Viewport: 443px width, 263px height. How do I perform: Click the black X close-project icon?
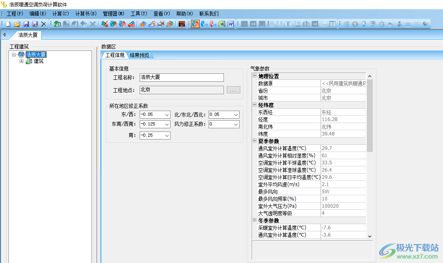(43, 24)
